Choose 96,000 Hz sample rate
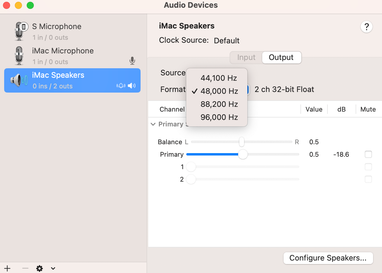Screen dimensions: 382x273 217,117
